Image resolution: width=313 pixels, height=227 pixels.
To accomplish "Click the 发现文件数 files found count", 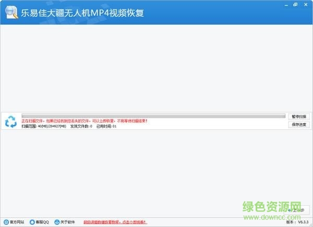I will pos(81,126).
